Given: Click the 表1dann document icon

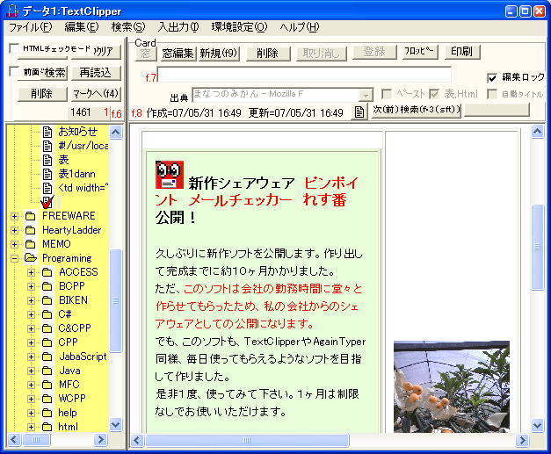Looking at the screenshot, I should 47,174.
